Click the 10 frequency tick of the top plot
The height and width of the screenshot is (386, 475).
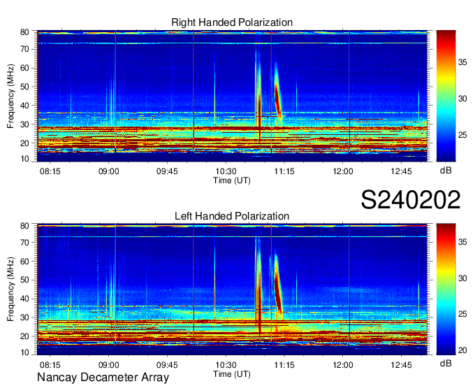pos(24,159)
